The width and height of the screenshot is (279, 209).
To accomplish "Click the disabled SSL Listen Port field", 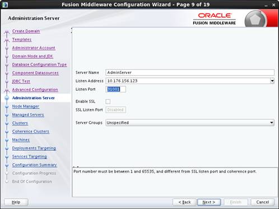I will 115,110.
